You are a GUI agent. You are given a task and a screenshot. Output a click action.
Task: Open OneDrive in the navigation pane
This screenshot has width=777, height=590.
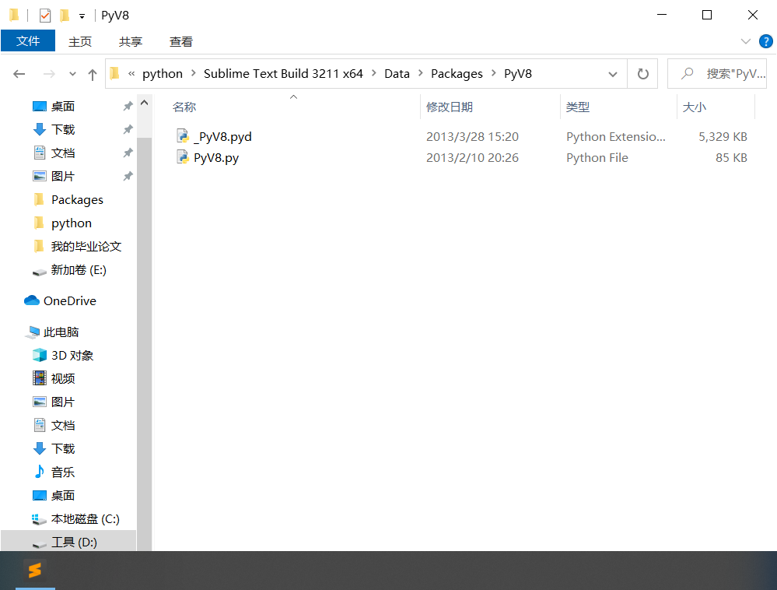pos(69,301)
